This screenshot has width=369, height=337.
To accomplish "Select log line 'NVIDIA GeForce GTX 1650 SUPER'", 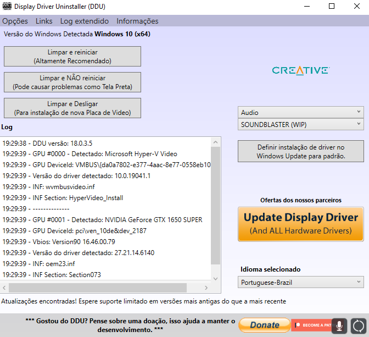I will click(102, 220).
